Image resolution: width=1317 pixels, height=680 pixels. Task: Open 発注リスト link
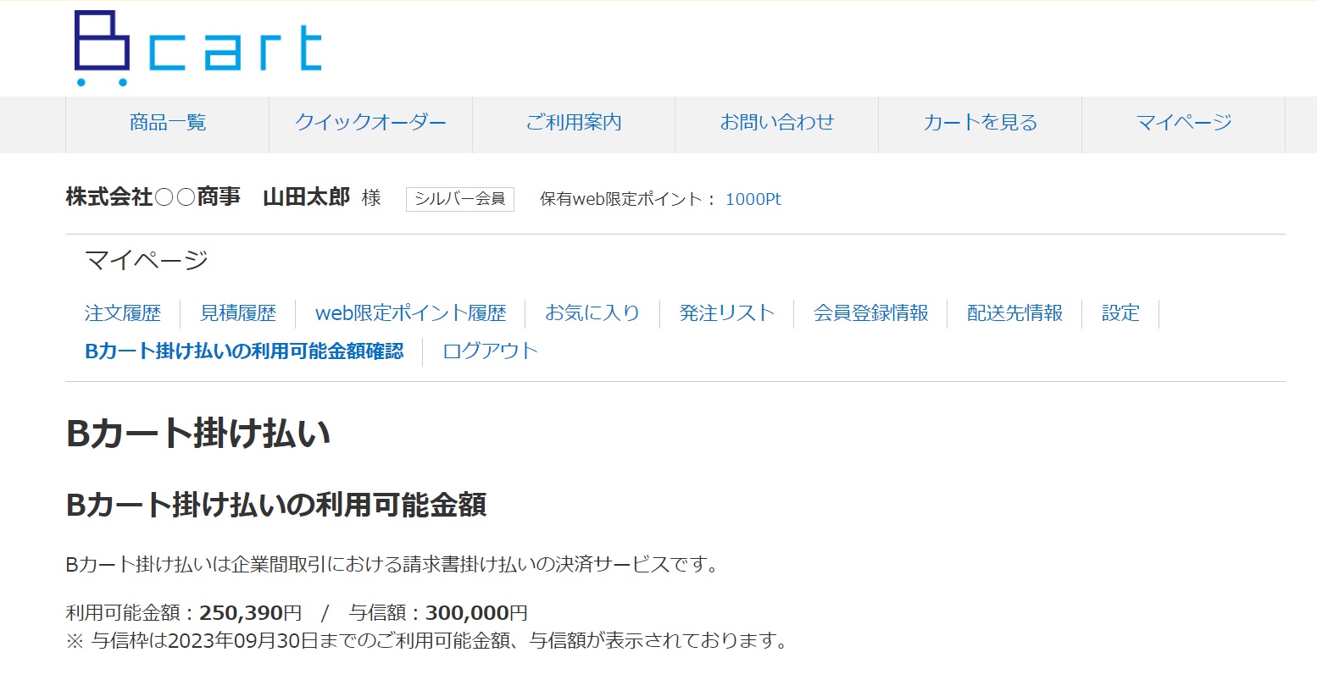click(727, 313)
